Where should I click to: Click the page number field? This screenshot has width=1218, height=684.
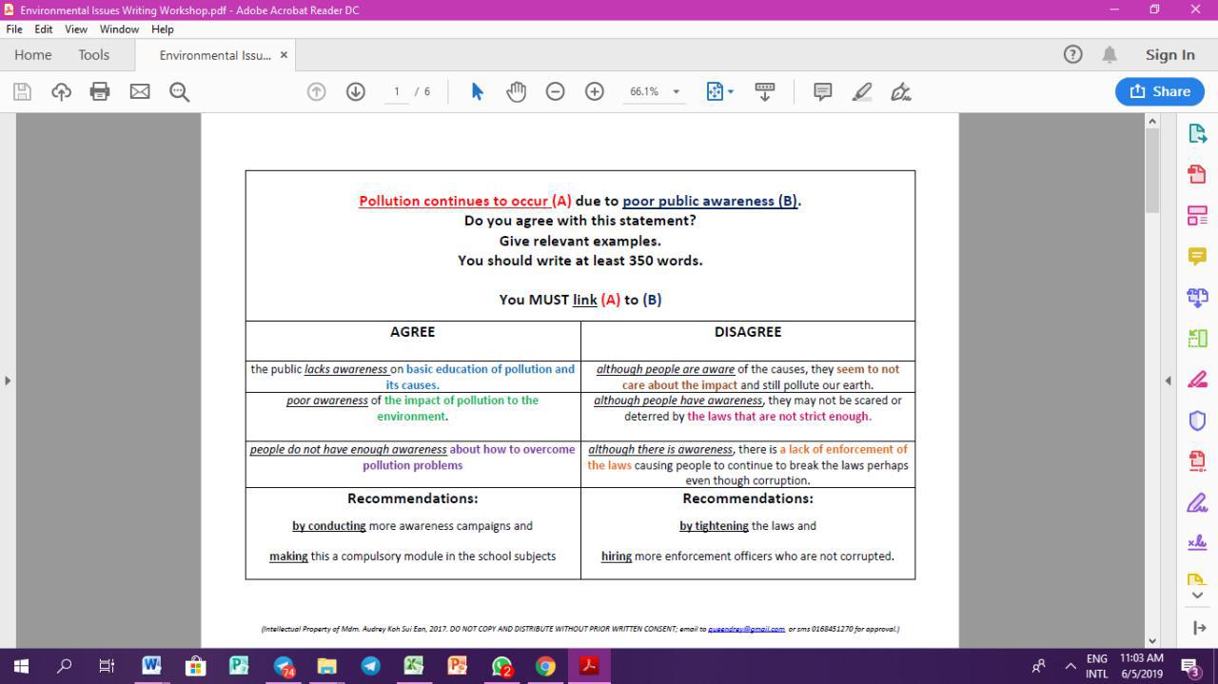396,91
